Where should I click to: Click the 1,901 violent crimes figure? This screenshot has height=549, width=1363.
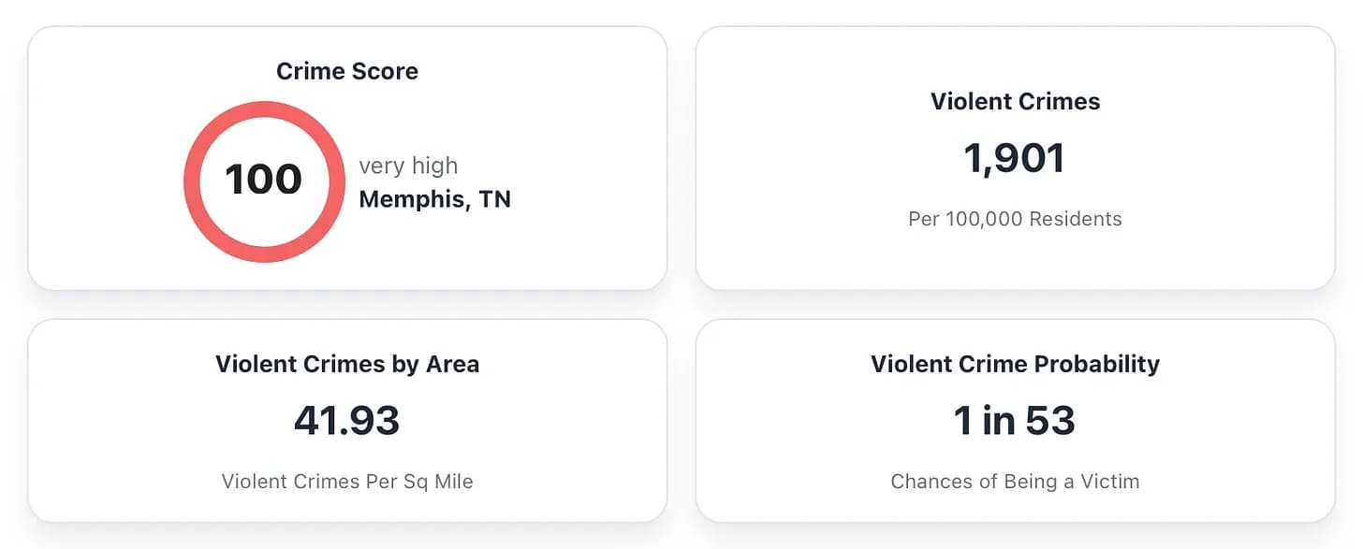(x=1015, y=158)
